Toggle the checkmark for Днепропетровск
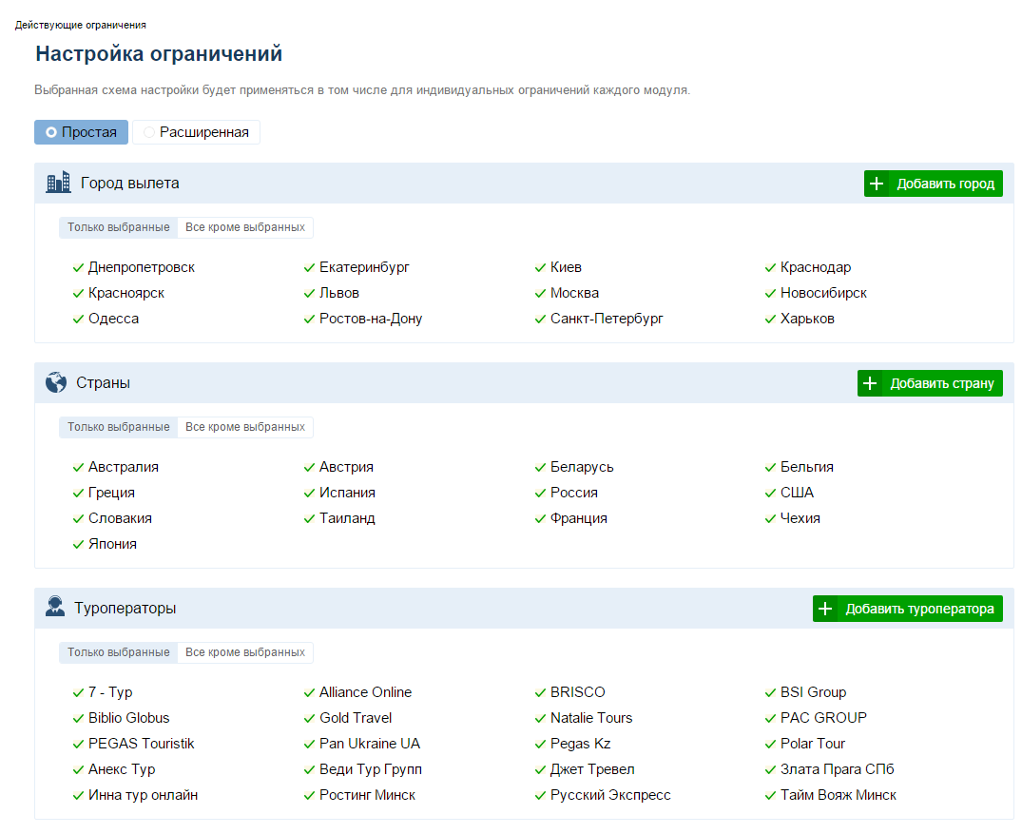Image resolution: width=1022 pixels, height=834 pixels. (78, 268)
